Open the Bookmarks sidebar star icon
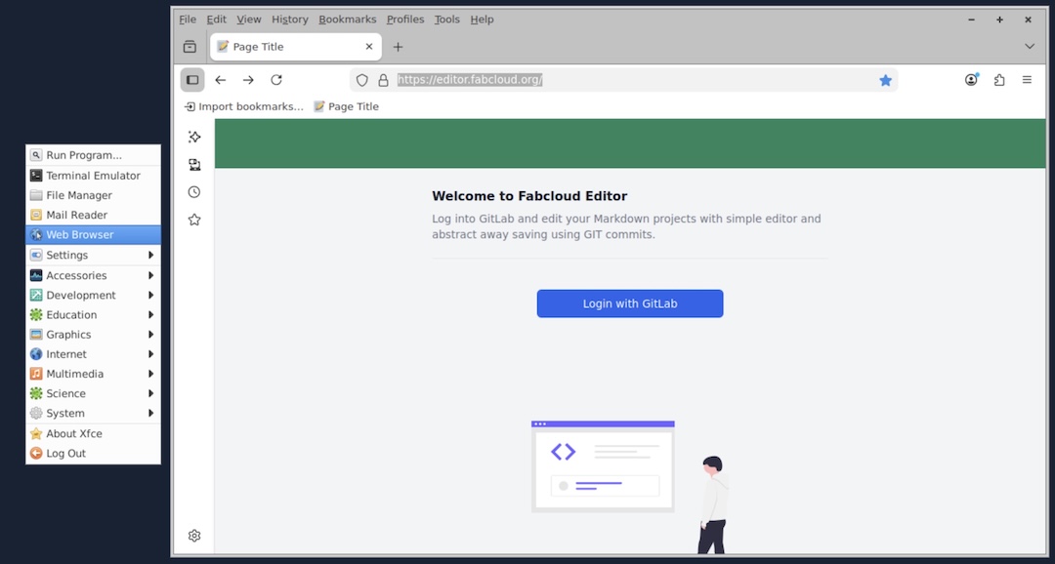Image resolution: width=1055 pixels, height=564 pixels. point(194,220)
